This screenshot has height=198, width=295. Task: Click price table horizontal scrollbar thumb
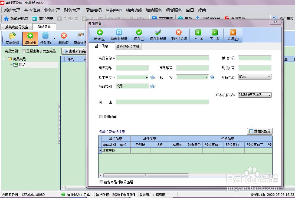[x=146, y=176]
